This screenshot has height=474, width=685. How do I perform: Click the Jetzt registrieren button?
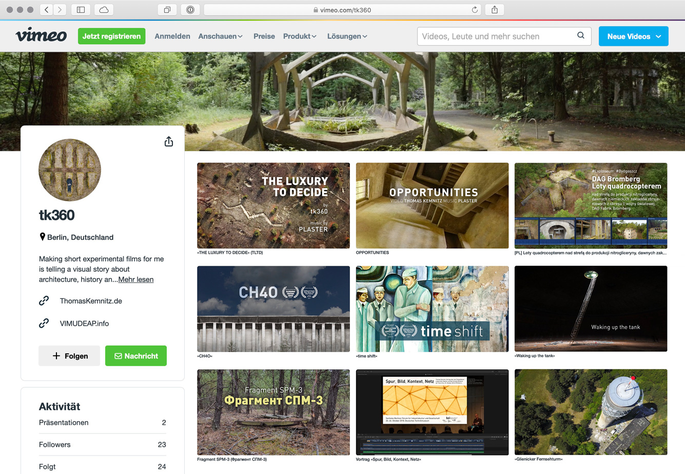[111, 36]
